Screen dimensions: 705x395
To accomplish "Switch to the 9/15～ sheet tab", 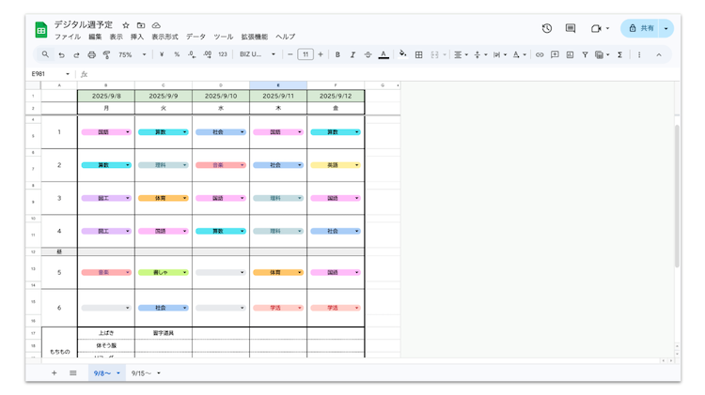I will [145, 373].
